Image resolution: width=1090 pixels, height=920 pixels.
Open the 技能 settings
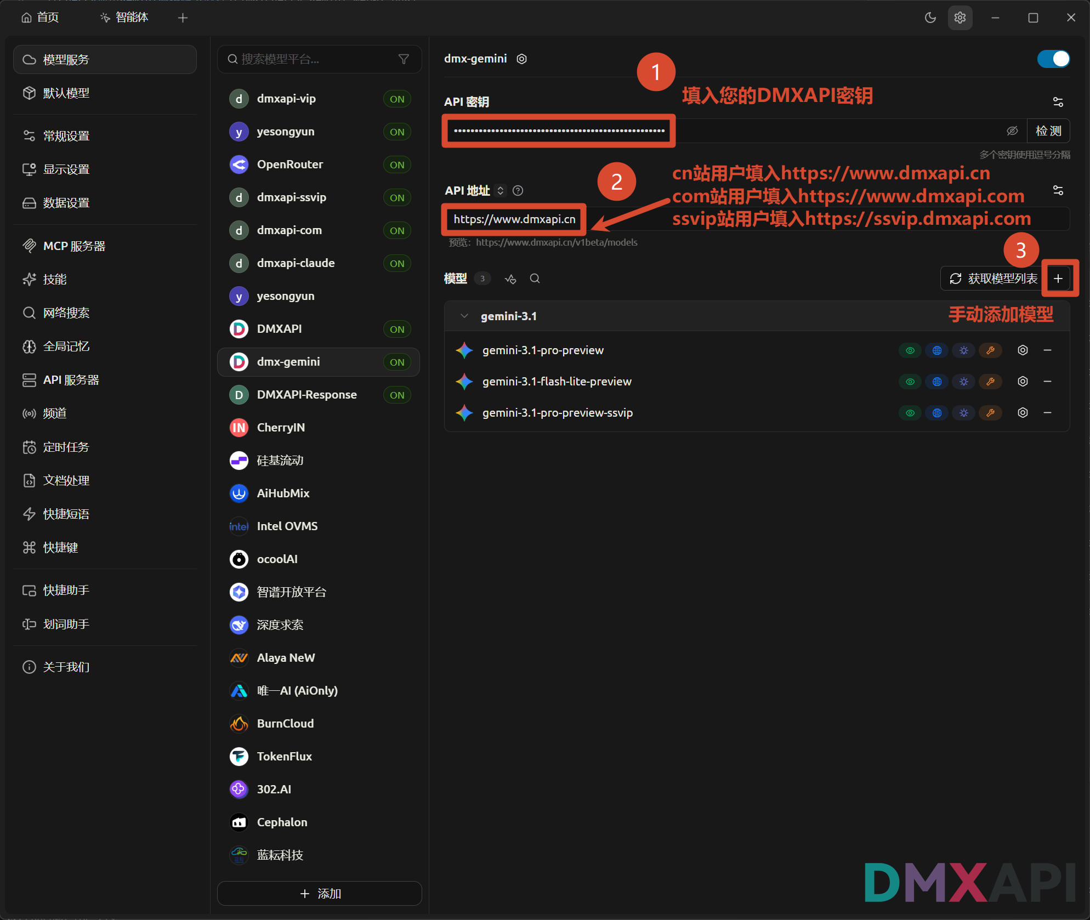[x=105, y=280]
